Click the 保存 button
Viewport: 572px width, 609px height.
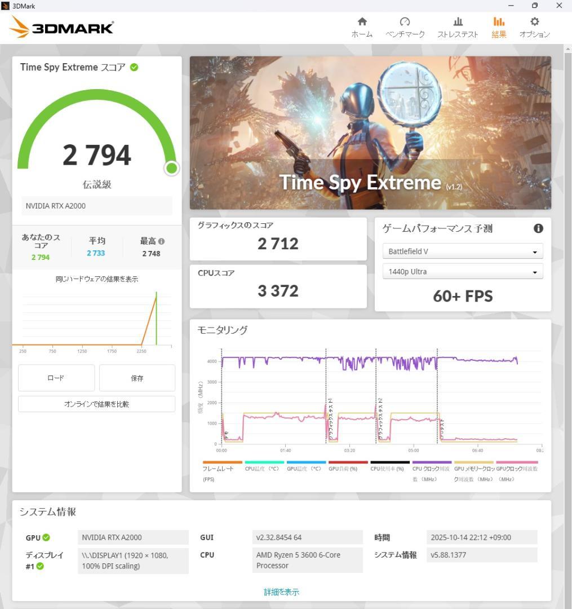137,378
